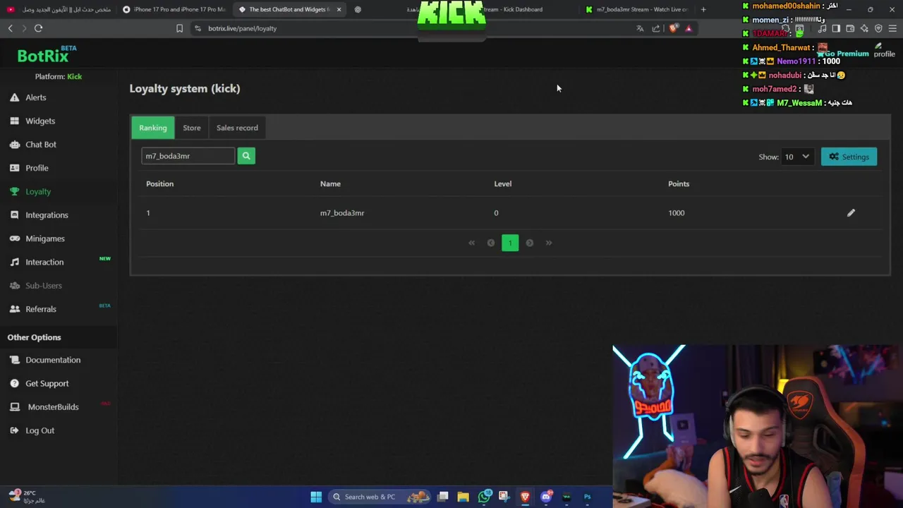Open Photoshop from taskbar
903x508 pixels.
(x=587, y=497)
